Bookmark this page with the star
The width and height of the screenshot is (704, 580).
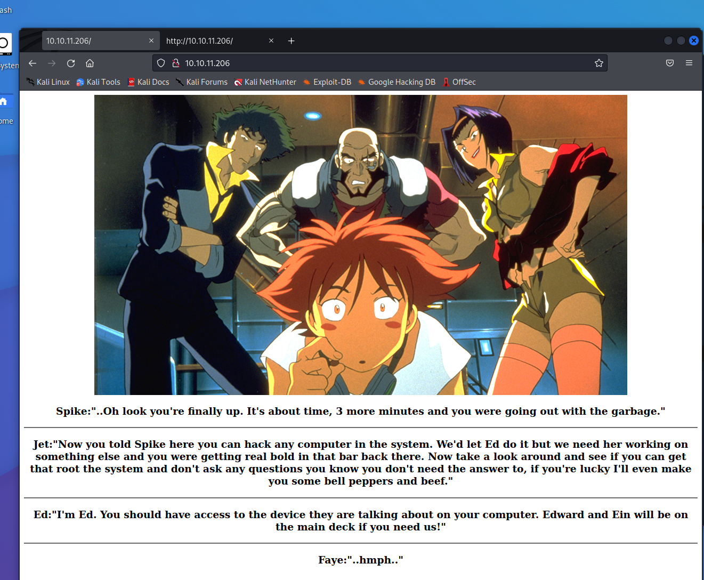(599, 63)
